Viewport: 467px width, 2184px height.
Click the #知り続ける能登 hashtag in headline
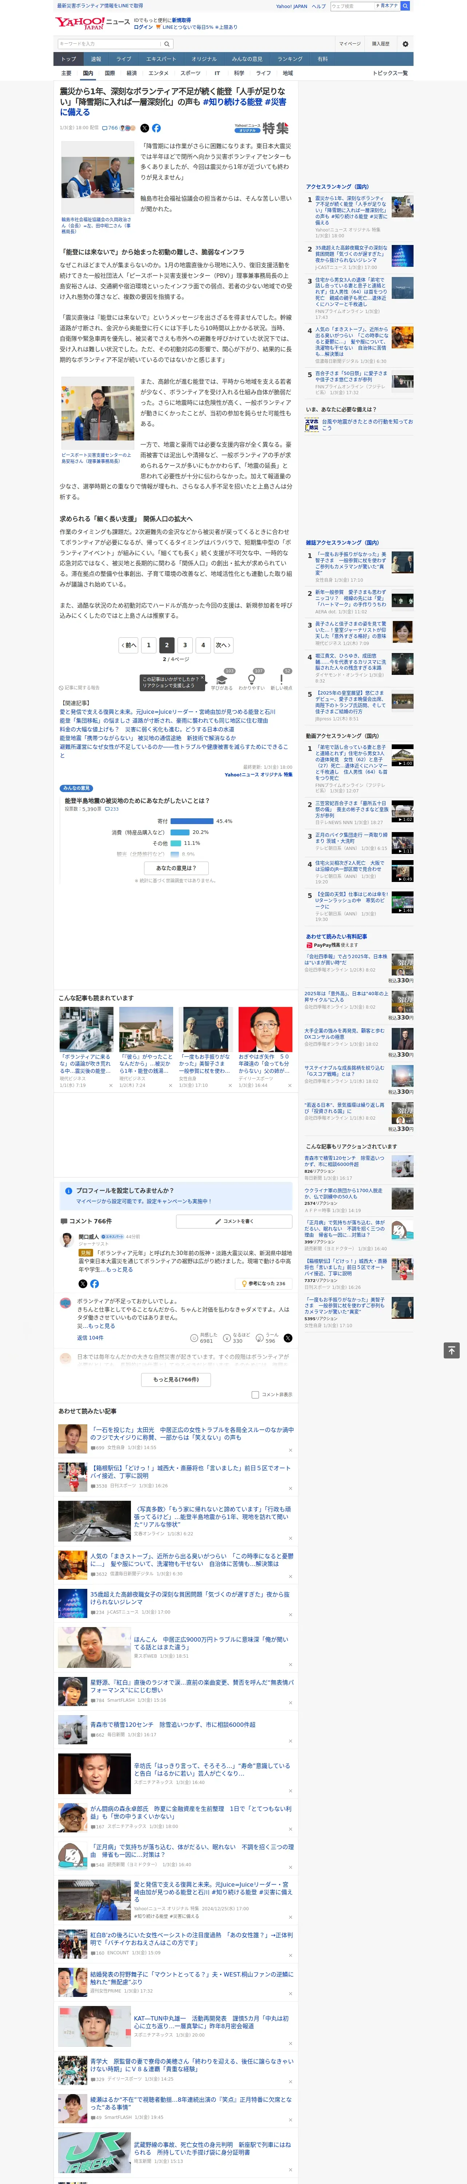[233, 102]
